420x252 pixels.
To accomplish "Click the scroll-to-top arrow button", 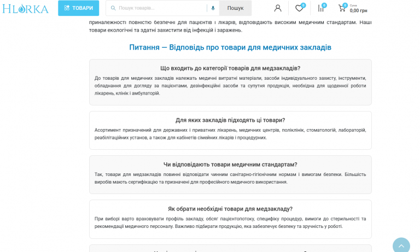I will click(401, 245).
